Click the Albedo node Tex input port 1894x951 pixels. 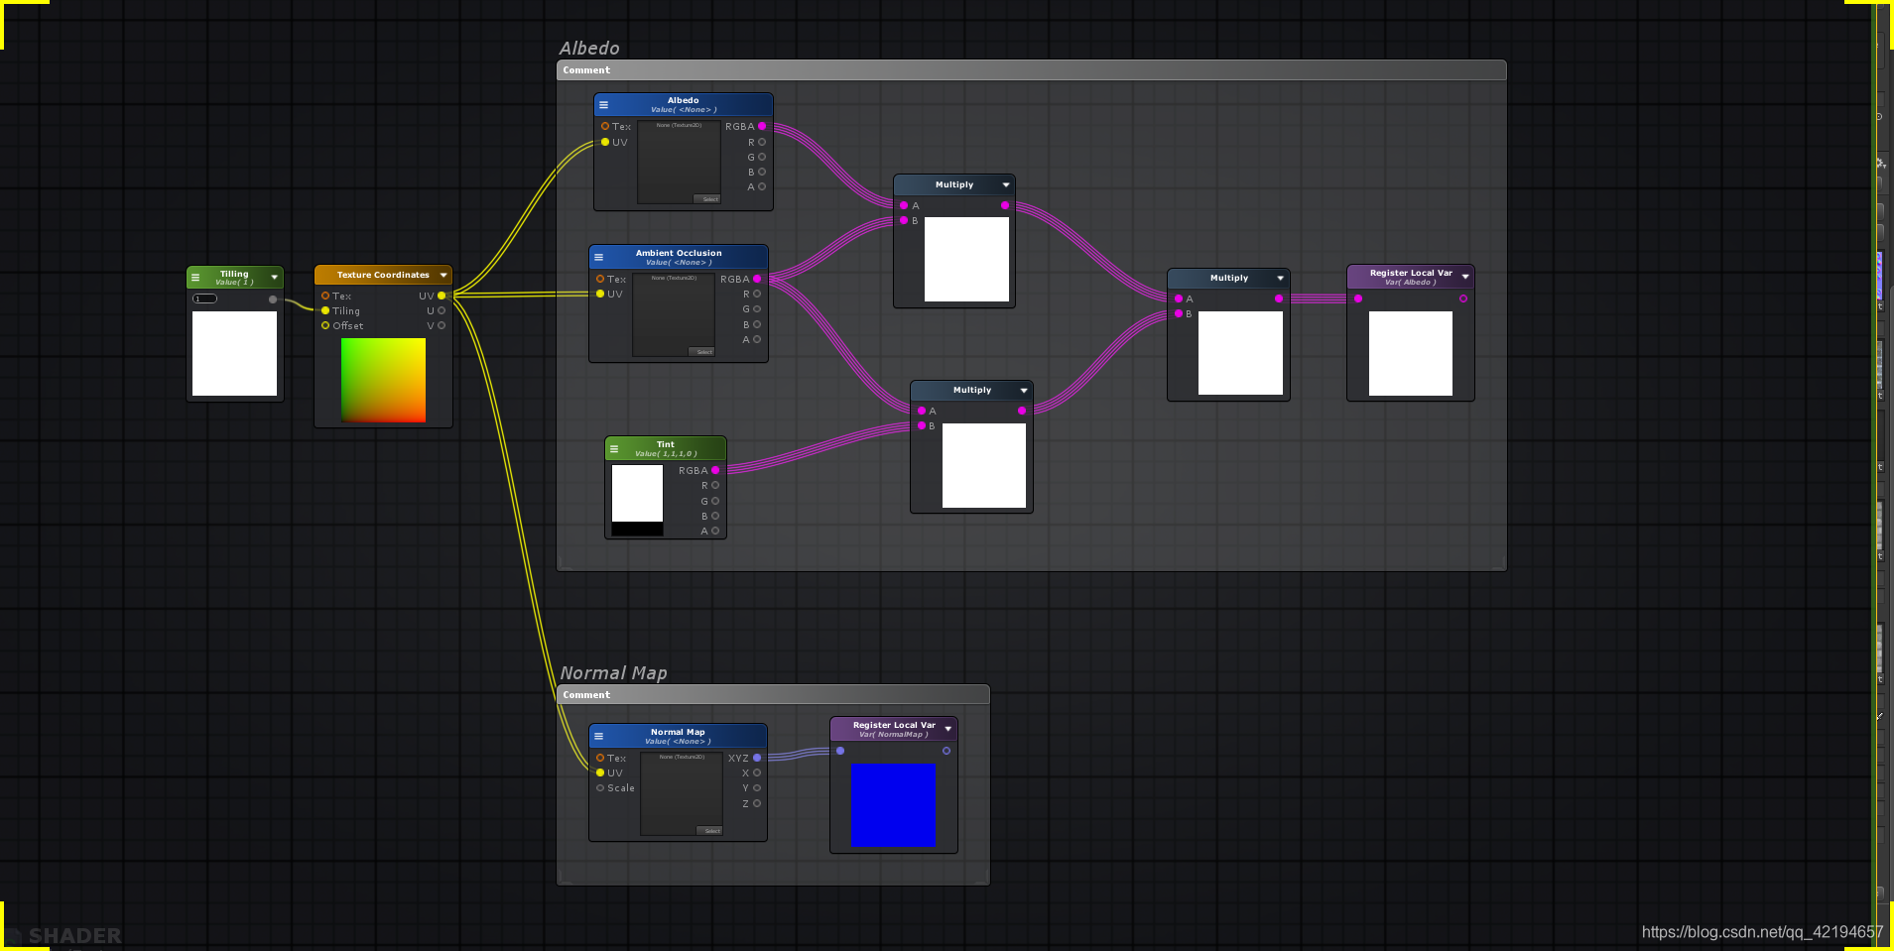point(605,126)
